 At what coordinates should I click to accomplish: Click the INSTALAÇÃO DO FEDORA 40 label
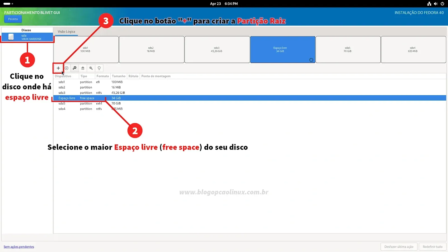coord(419,13)
